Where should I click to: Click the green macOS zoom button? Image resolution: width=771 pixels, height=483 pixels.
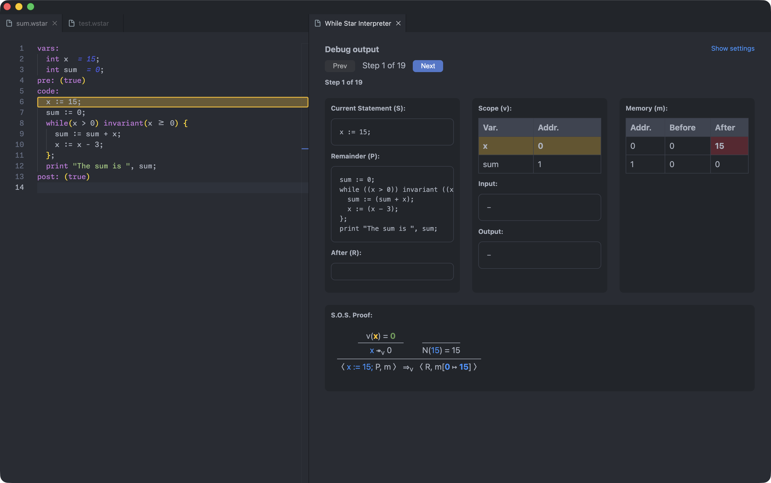point(30,7)
